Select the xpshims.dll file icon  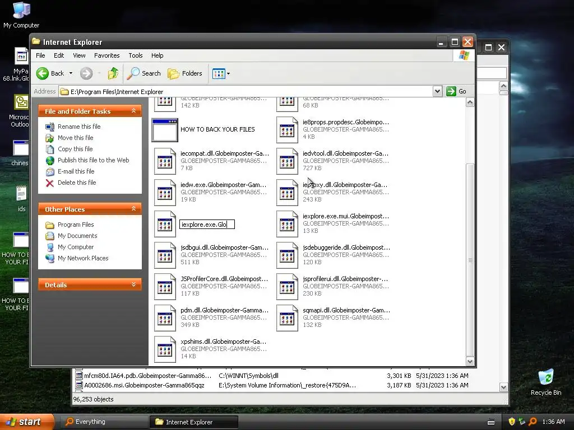point(165,350)
